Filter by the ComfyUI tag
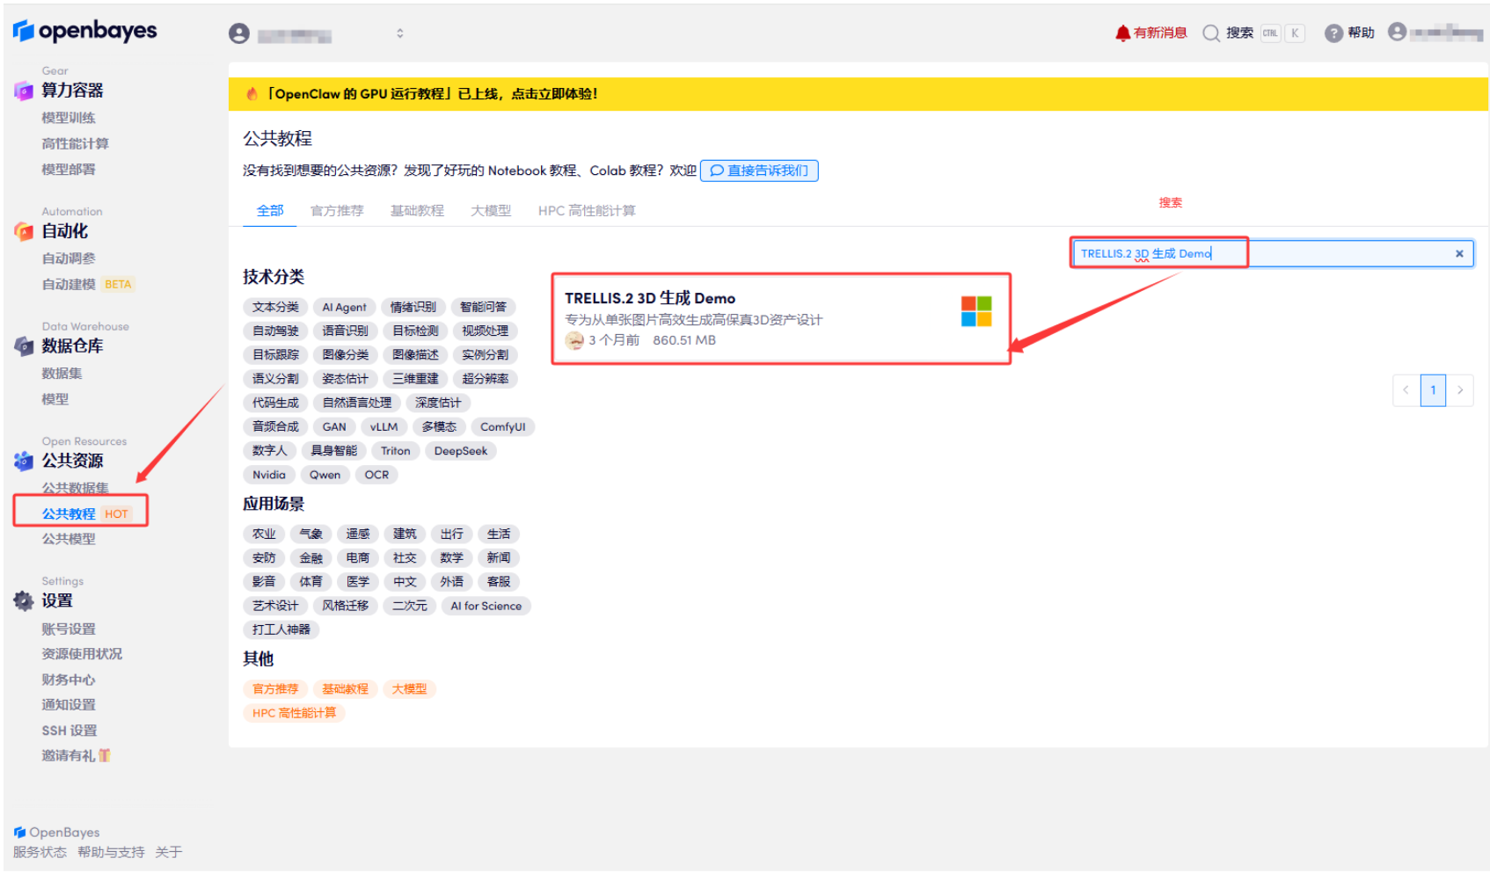 point(502,427)
